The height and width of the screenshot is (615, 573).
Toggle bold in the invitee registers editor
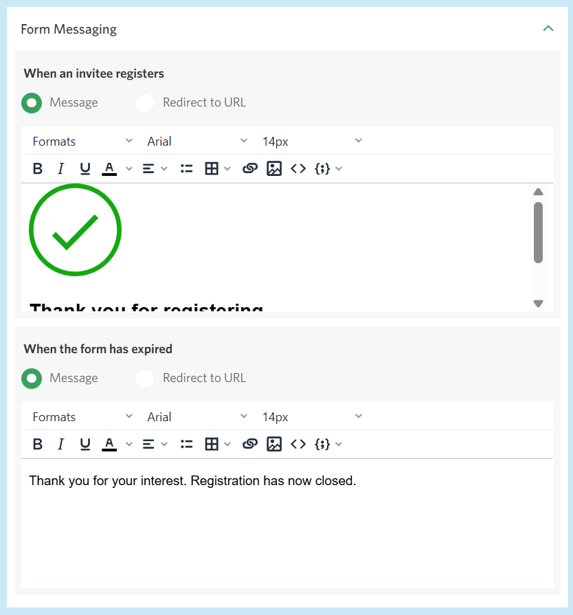tap(38, 169)
